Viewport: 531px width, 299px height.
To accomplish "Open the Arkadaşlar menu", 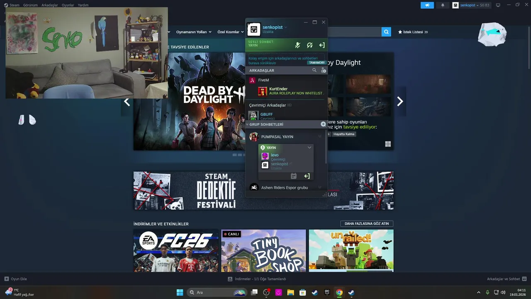I will [50, 5].
